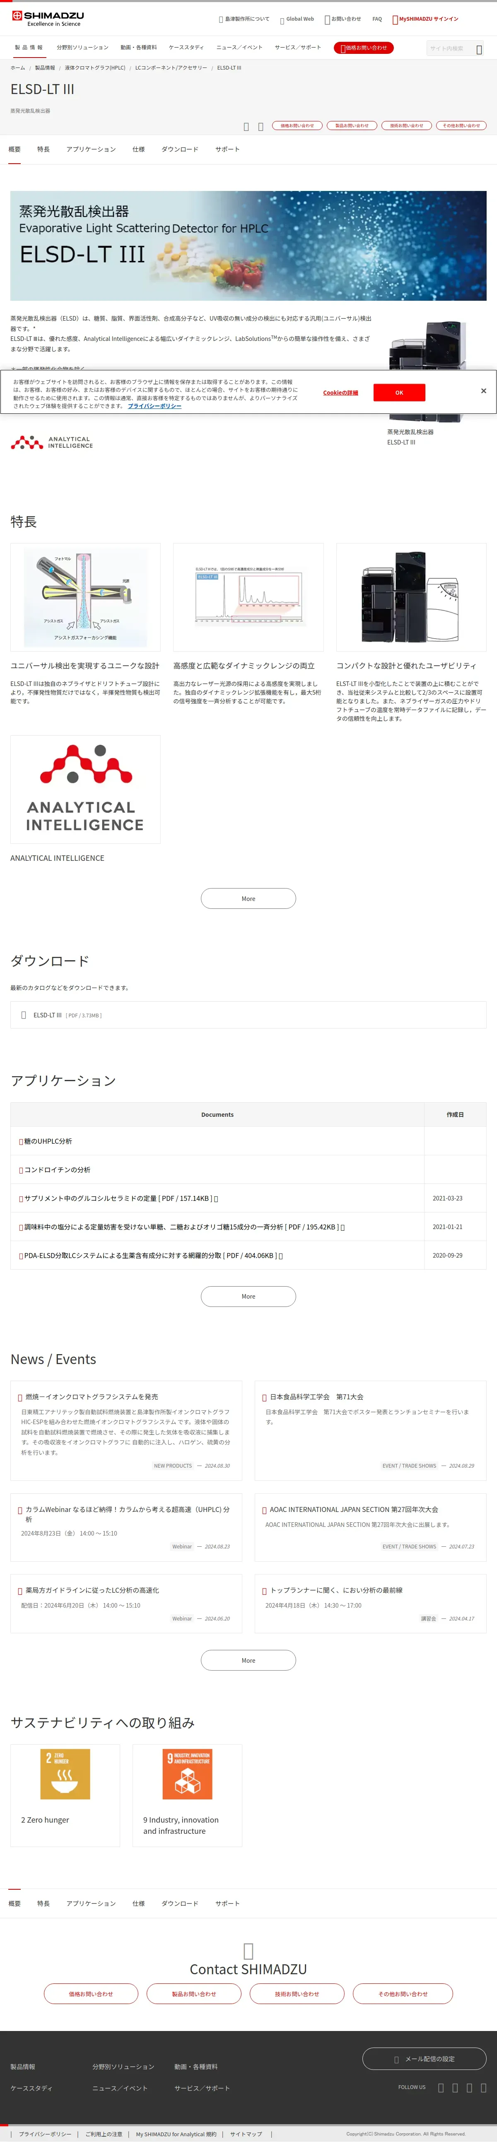Click the large Analytical Intelligence logo tile
This screenshot has height=2142, width=497.
click(x=85, y=789)
